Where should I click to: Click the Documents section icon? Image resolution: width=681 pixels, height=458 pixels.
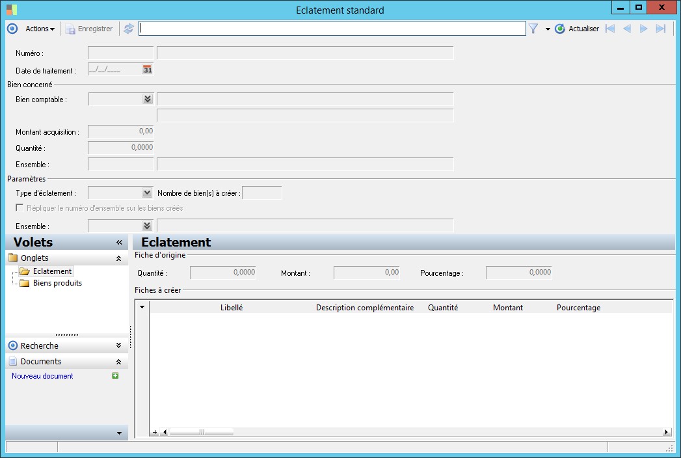[x=13, y=361]
